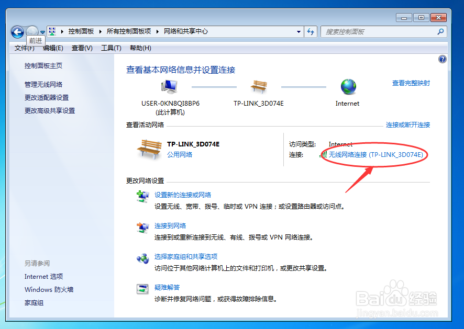Click the 网络和共享中心 breadcrumb
Image resolution: width=464 pixels, height=329 pixels.
(186, 31)
